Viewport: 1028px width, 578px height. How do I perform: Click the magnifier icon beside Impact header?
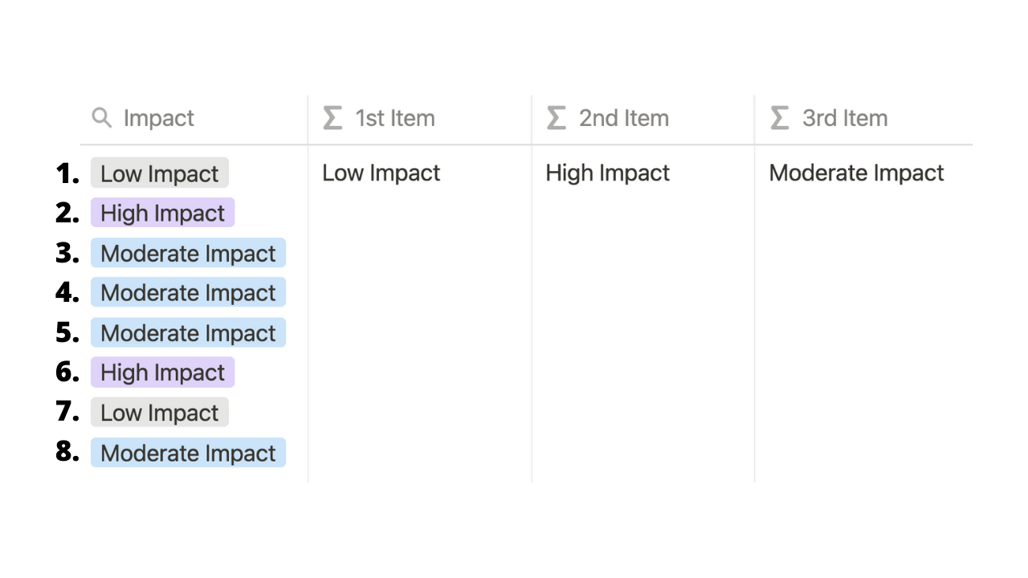click(102, 118)
